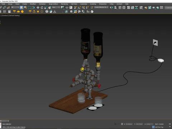Click the Mirror tool icon
The height and width of the screenshot is (129, 172).
pos(111,8)
